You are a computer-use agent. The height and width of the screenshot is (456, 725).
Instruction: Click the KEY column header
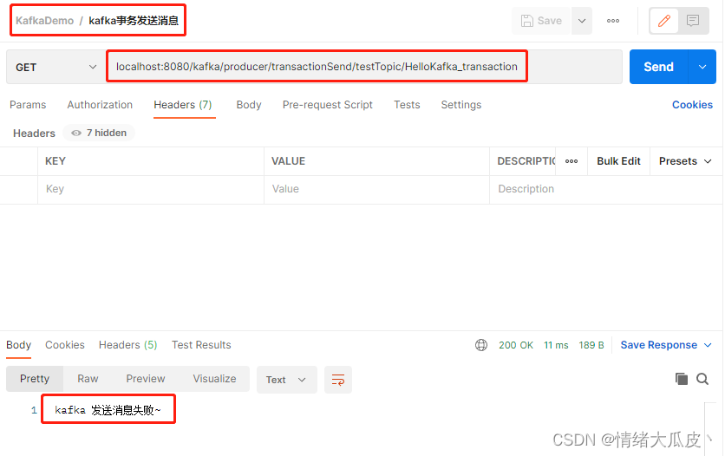[x=56, y=161]
